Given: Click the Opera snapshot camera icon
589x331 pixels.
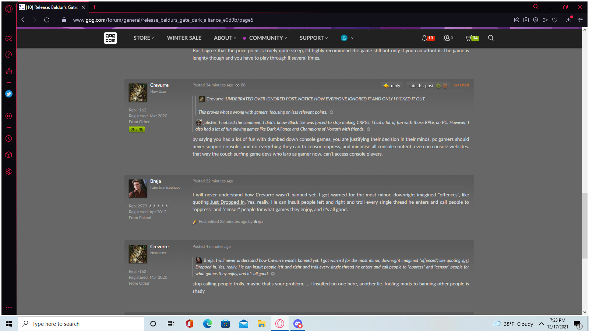Looking at the screenshot, I should pyautogui.click(x=526, y=20).
